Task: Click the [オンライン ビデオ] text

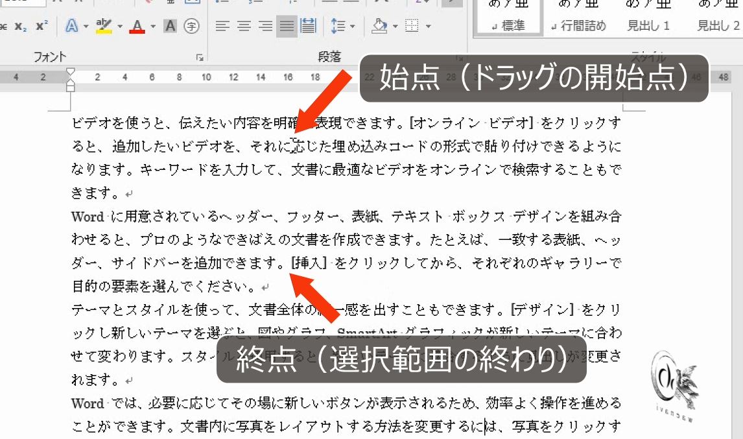Action: [471, 123]
